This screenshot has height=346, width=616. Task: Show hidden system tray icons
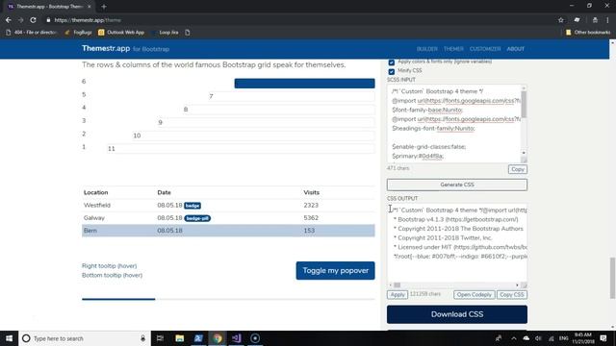tap(513, 338)
